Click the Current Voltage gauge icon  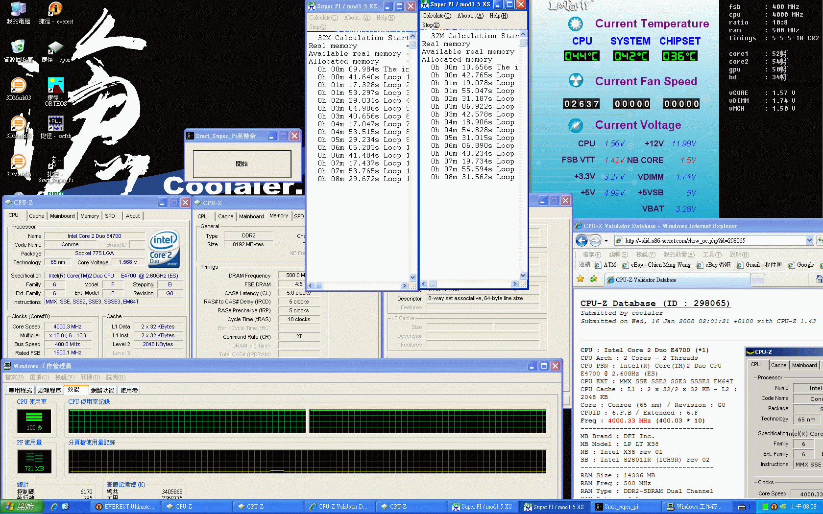(576, 125)
